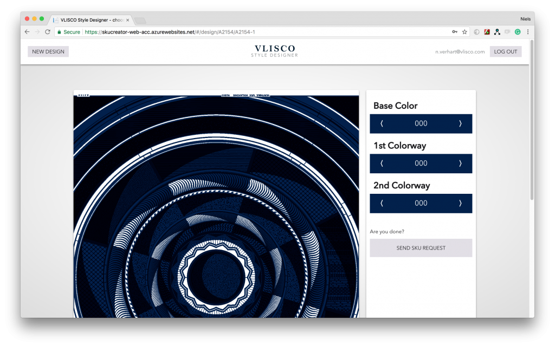Image resolution: width=555 pixels, height=347 pixels.
Task: Switch to VLISCO Style Designer tab
Action: click(89, 20)
